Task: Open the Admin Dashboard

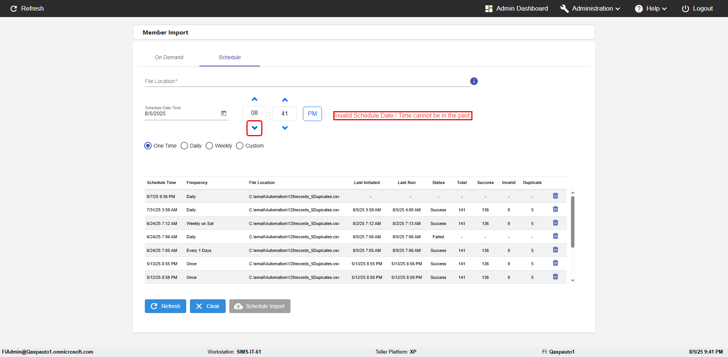Action: coord(516,8)
